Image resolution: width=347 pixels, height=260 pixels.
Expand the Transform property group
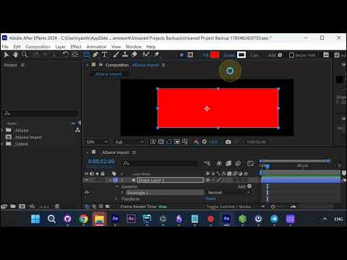[x=116, y=199]
